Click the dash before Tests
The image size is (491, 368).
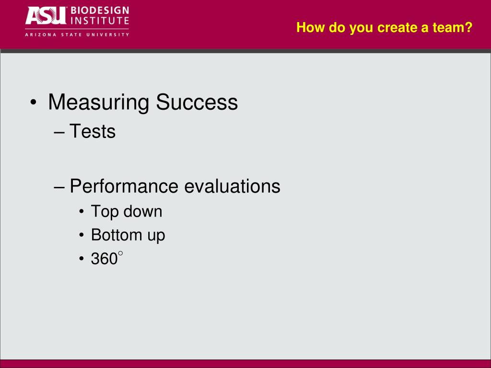pos(59,132)
